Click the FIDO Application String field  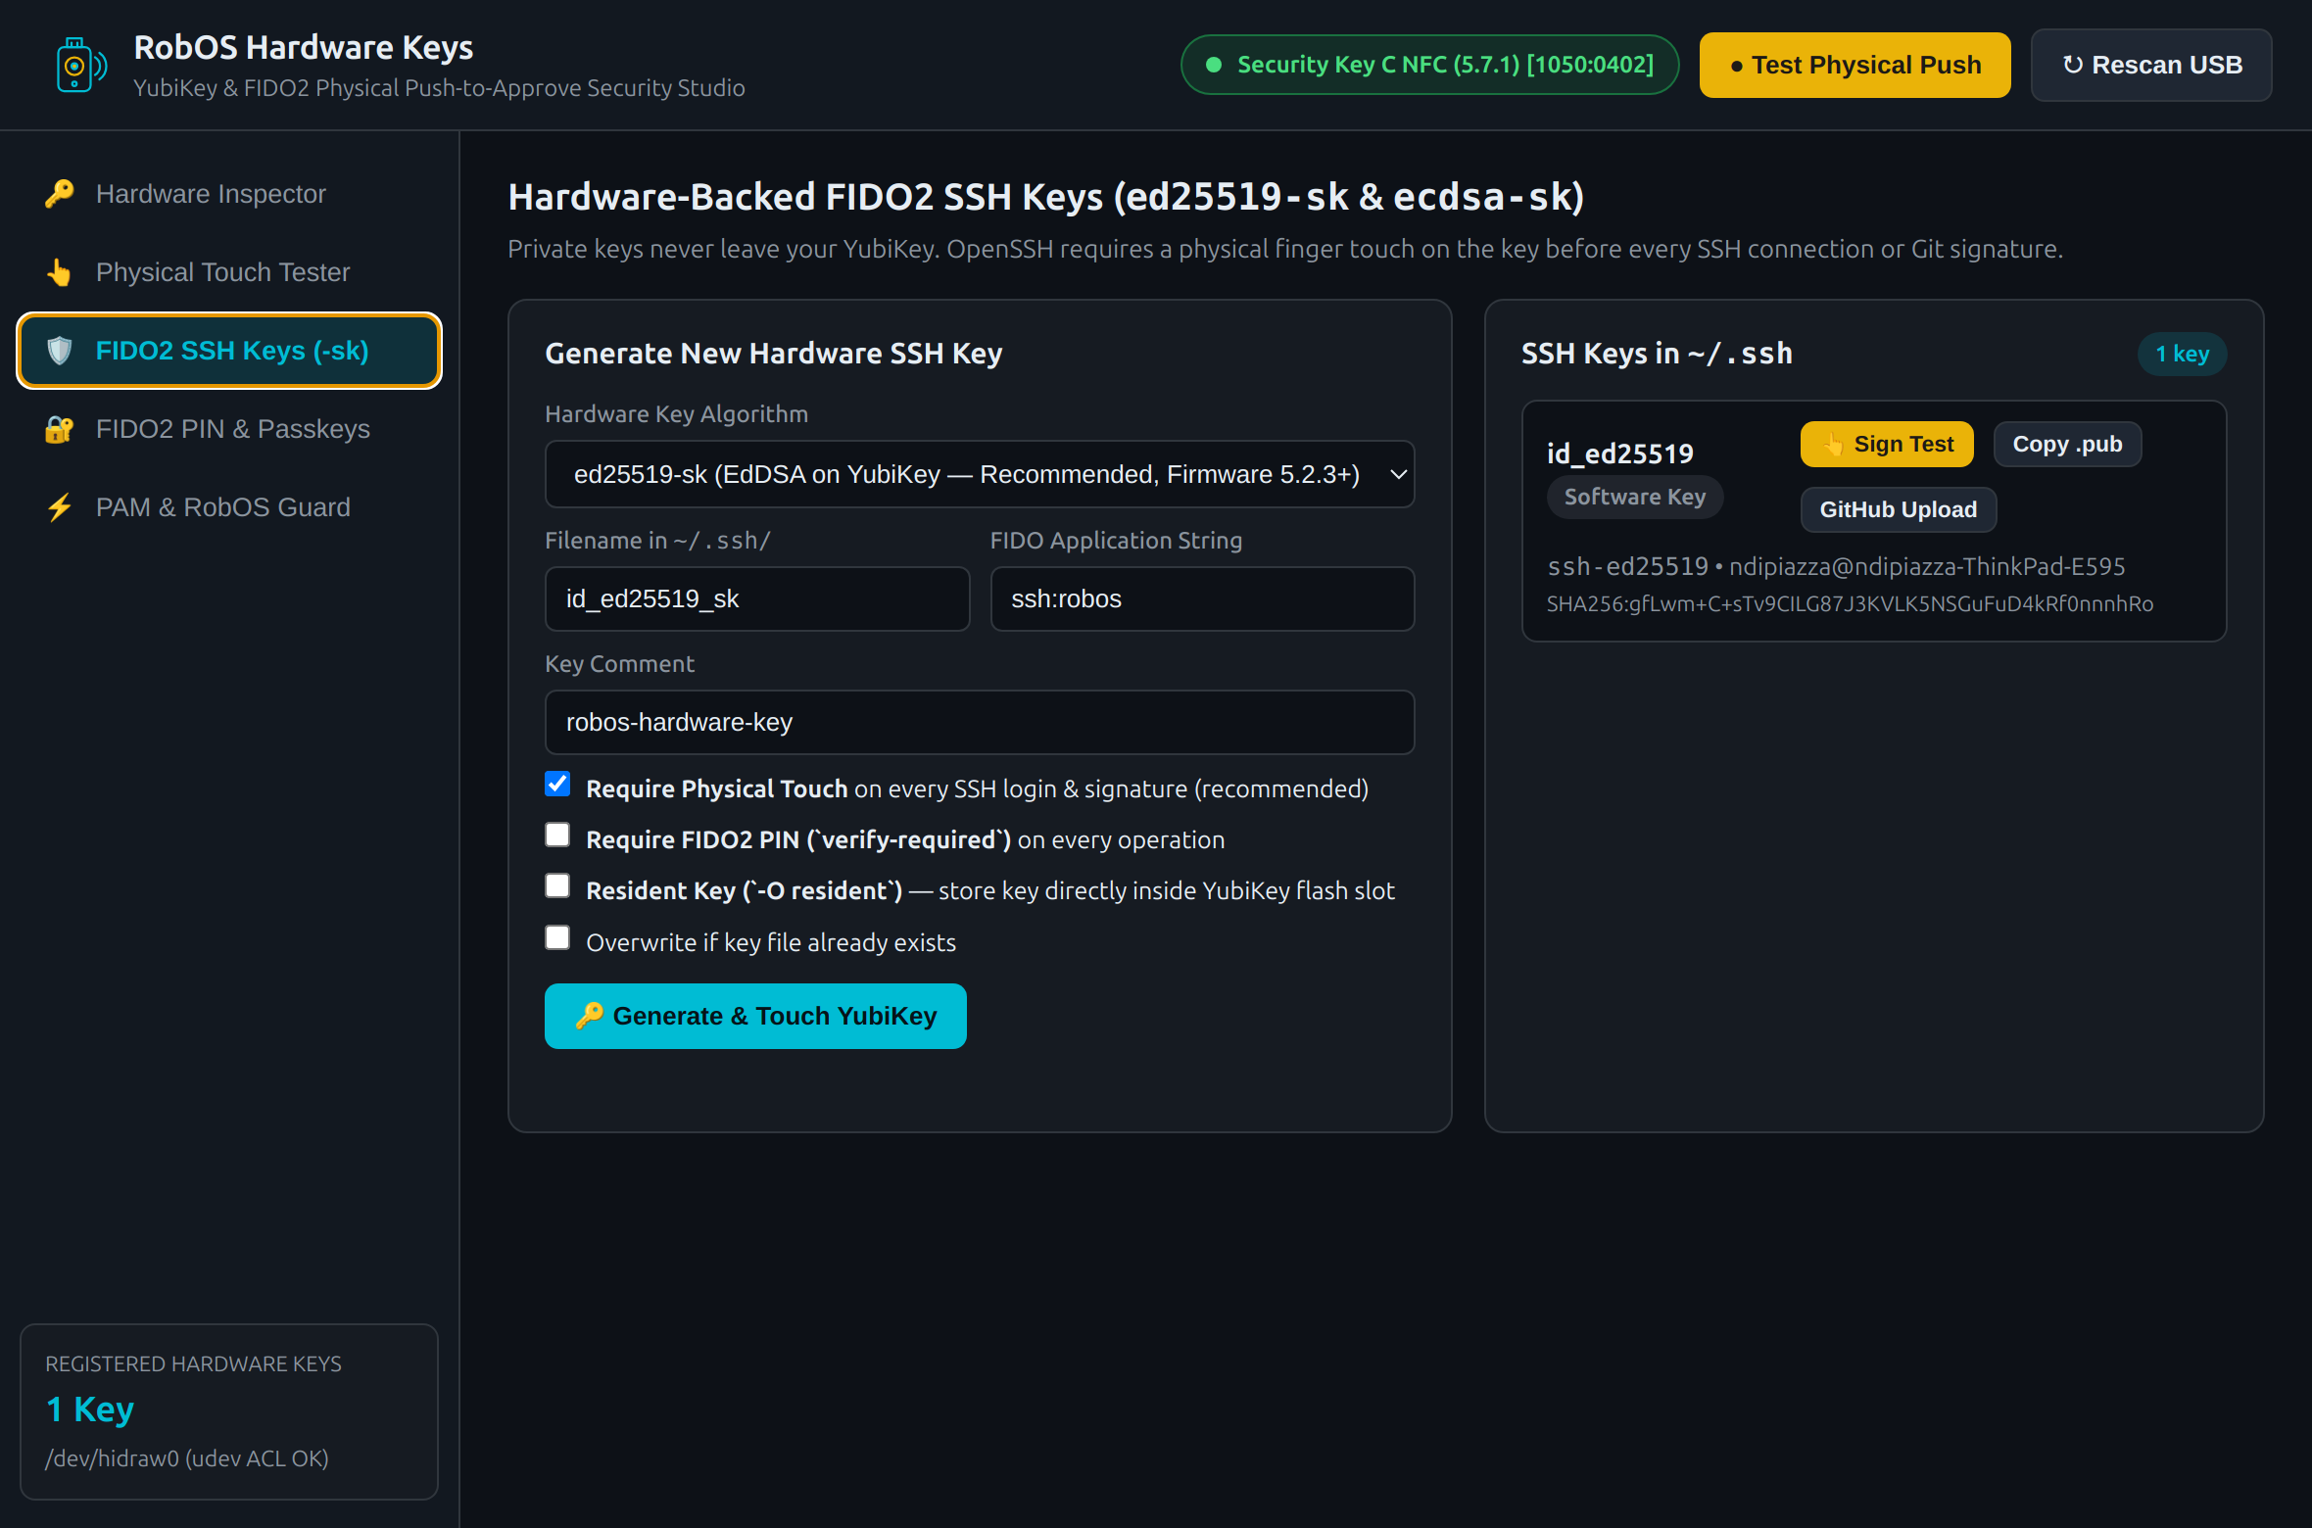(1202, 598)
